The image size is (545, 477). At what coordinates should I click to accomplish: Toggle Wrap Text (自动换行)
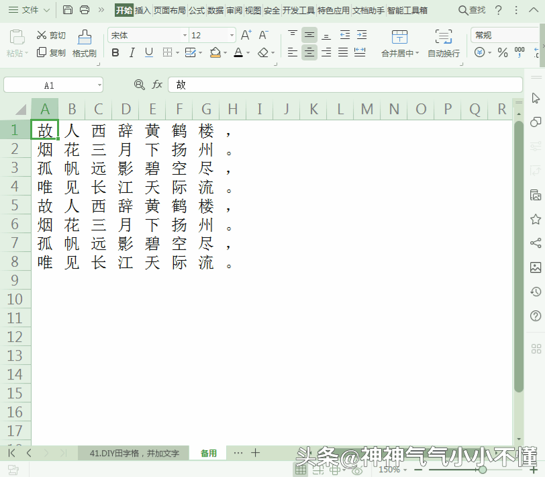coord(444,43)
